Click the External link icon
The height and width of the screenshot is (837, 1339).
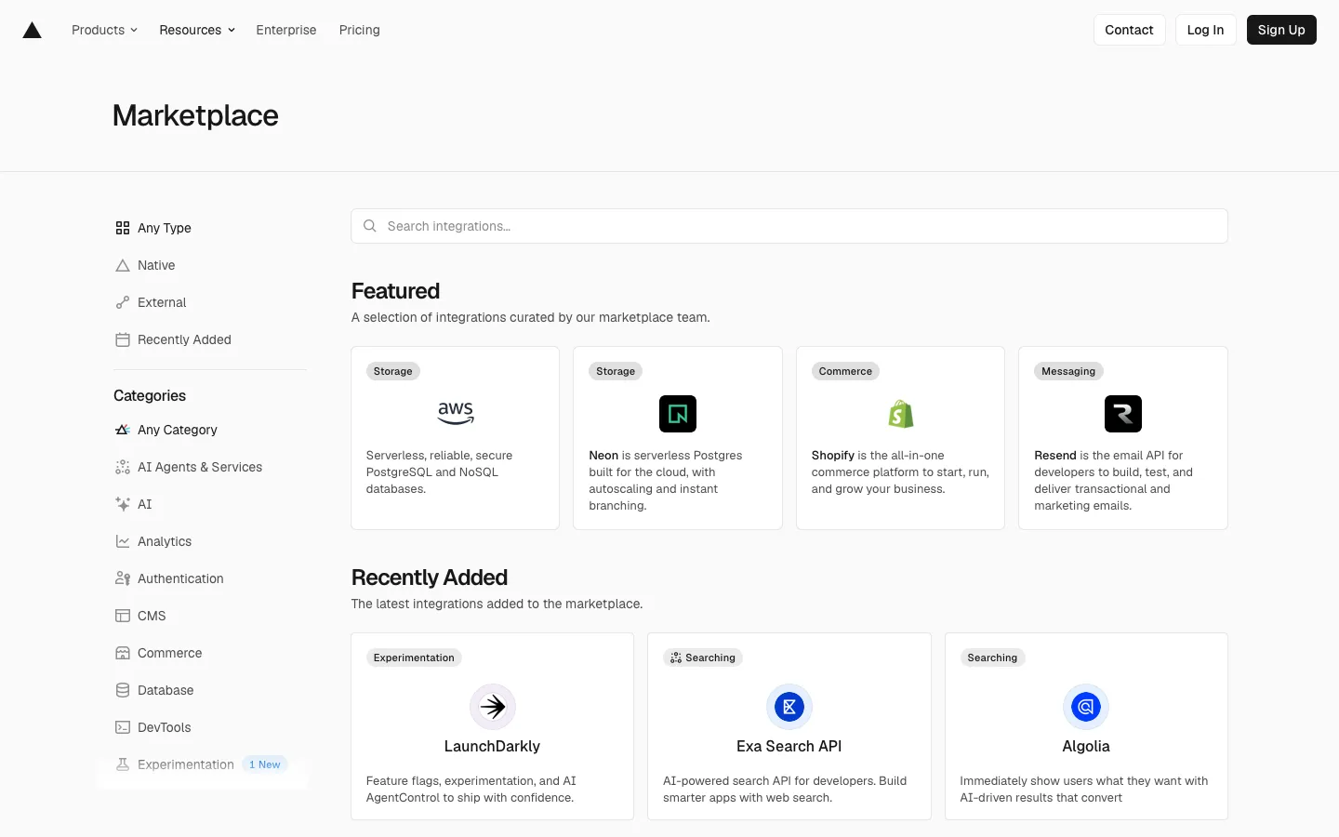coord(123,302)
